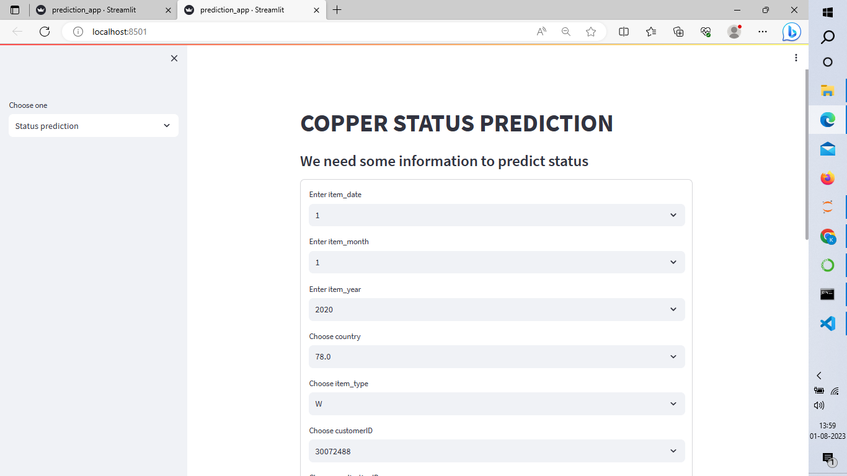
Task: Open File Explorer from the taskbar
Action: [827, 90]
